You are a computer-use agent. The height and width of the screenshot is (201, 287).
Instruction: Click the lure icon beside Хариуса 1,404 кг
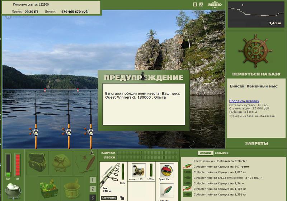point(187,189)
